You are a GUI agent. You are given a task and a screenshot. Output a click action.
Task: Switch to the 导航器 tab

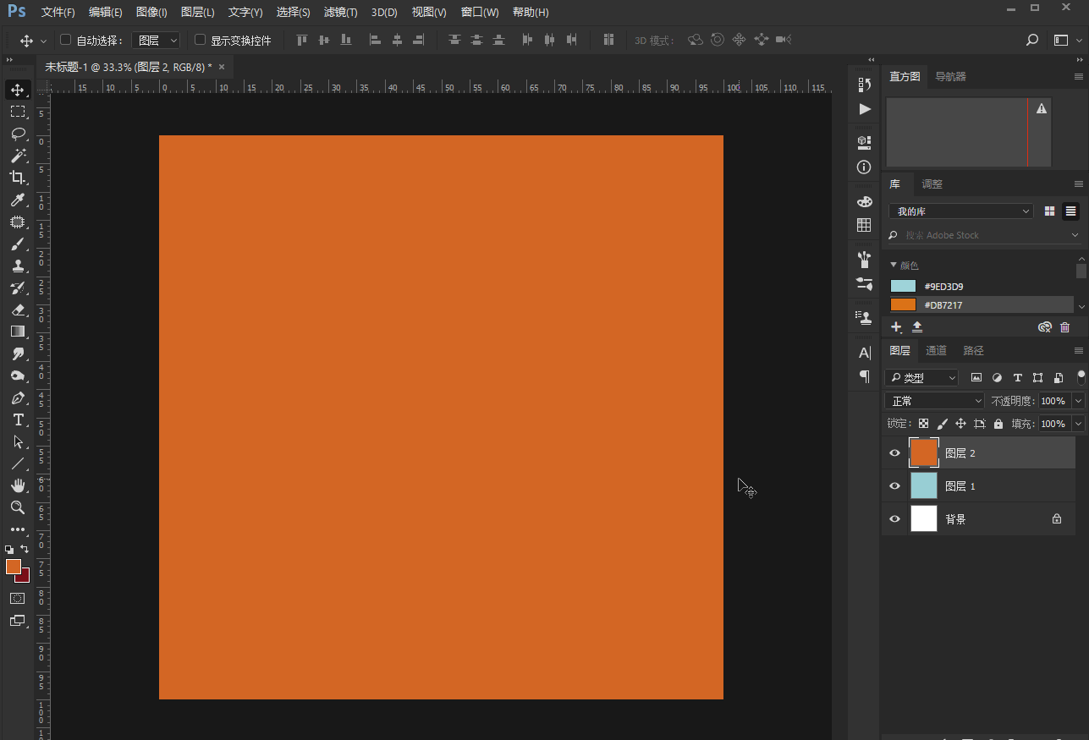[950, 77]
